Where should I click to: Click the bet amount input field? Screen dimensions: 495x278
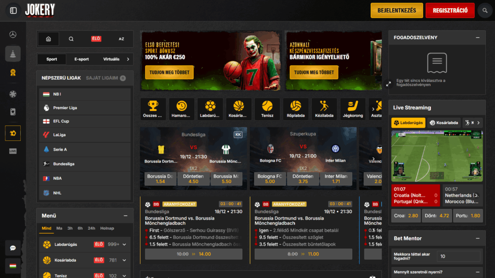458,256
